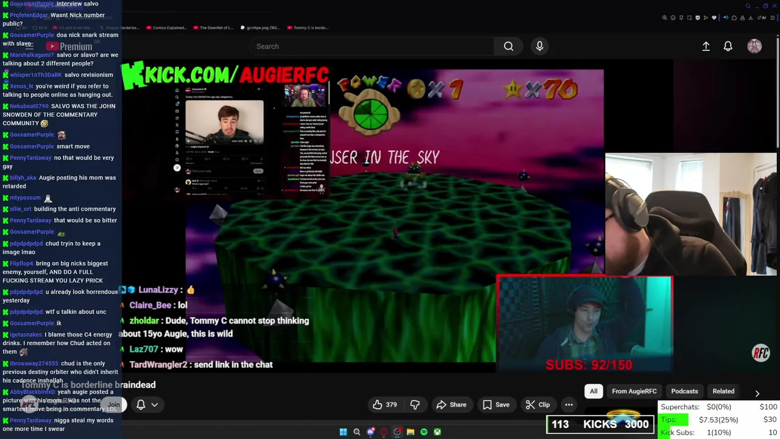Open the Opera GX taskbar icon
Viewport: 780px width, 439px height.
tap(383, 432)
